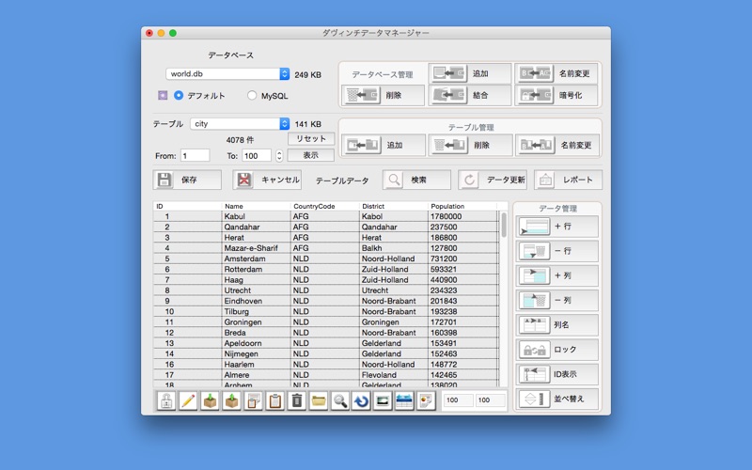
Task: Click the 追加 button in データベース管理
Action: click(x=469, y=73)
